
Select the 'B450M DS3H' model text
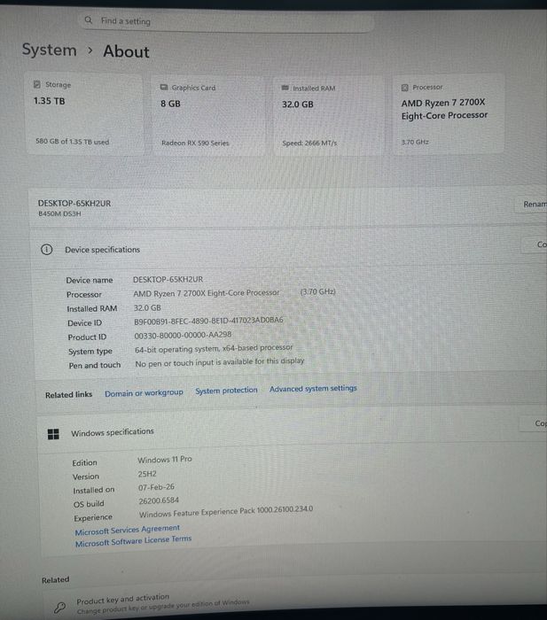pos(59,213)
